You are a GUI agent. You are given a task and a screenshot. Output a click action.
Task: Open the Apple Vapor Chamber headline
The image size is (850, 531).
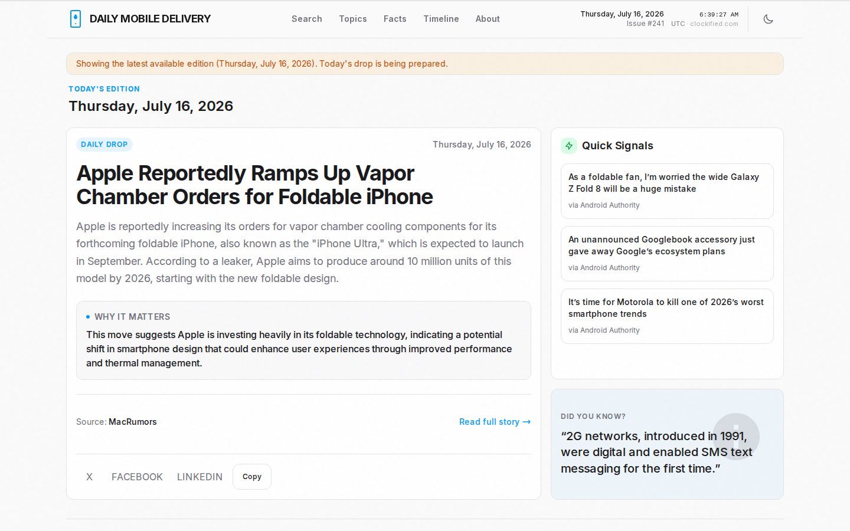coord(254,185)
